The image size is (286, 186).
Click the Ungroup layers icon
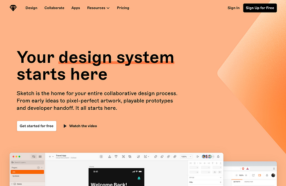point(130,157)
